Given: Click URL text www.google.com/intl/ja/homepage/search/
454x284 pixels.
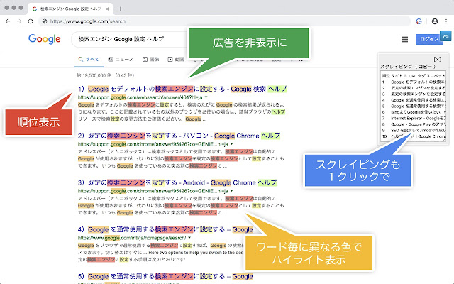Looking at the screenshot, I should [132, 238].
